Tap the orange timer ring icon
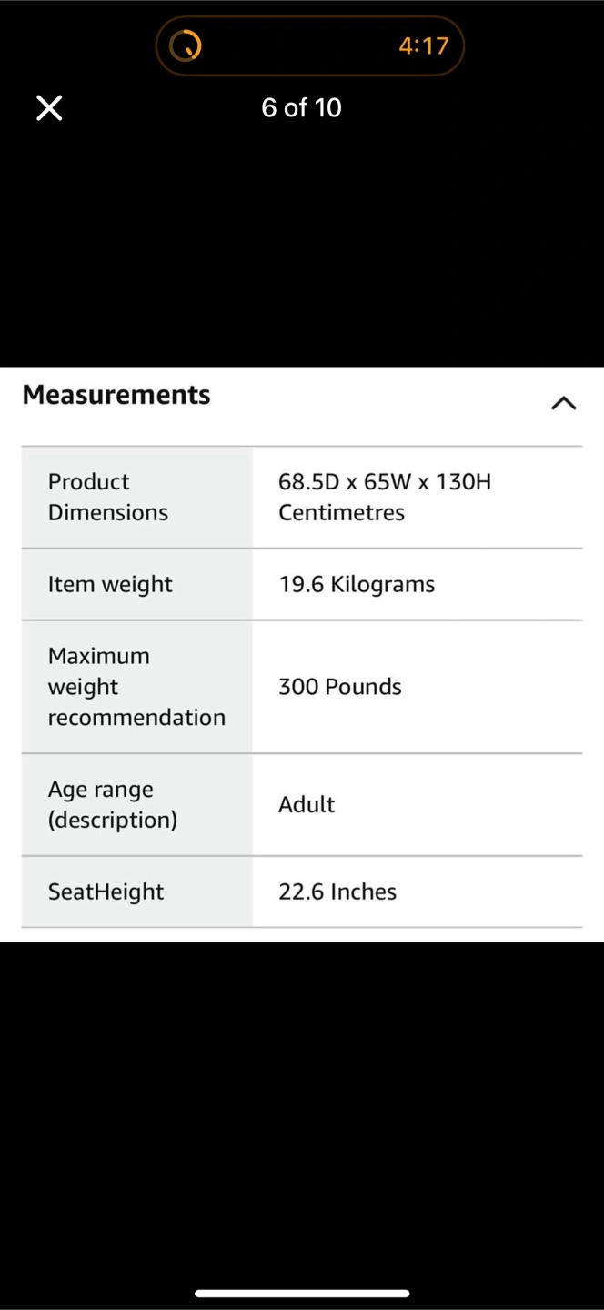Viewport: 604px width, 1310px height. [186, 45]
